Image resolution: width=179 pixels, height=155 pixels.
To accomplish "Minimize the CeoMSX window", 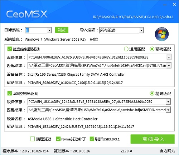I will (165, 5).
